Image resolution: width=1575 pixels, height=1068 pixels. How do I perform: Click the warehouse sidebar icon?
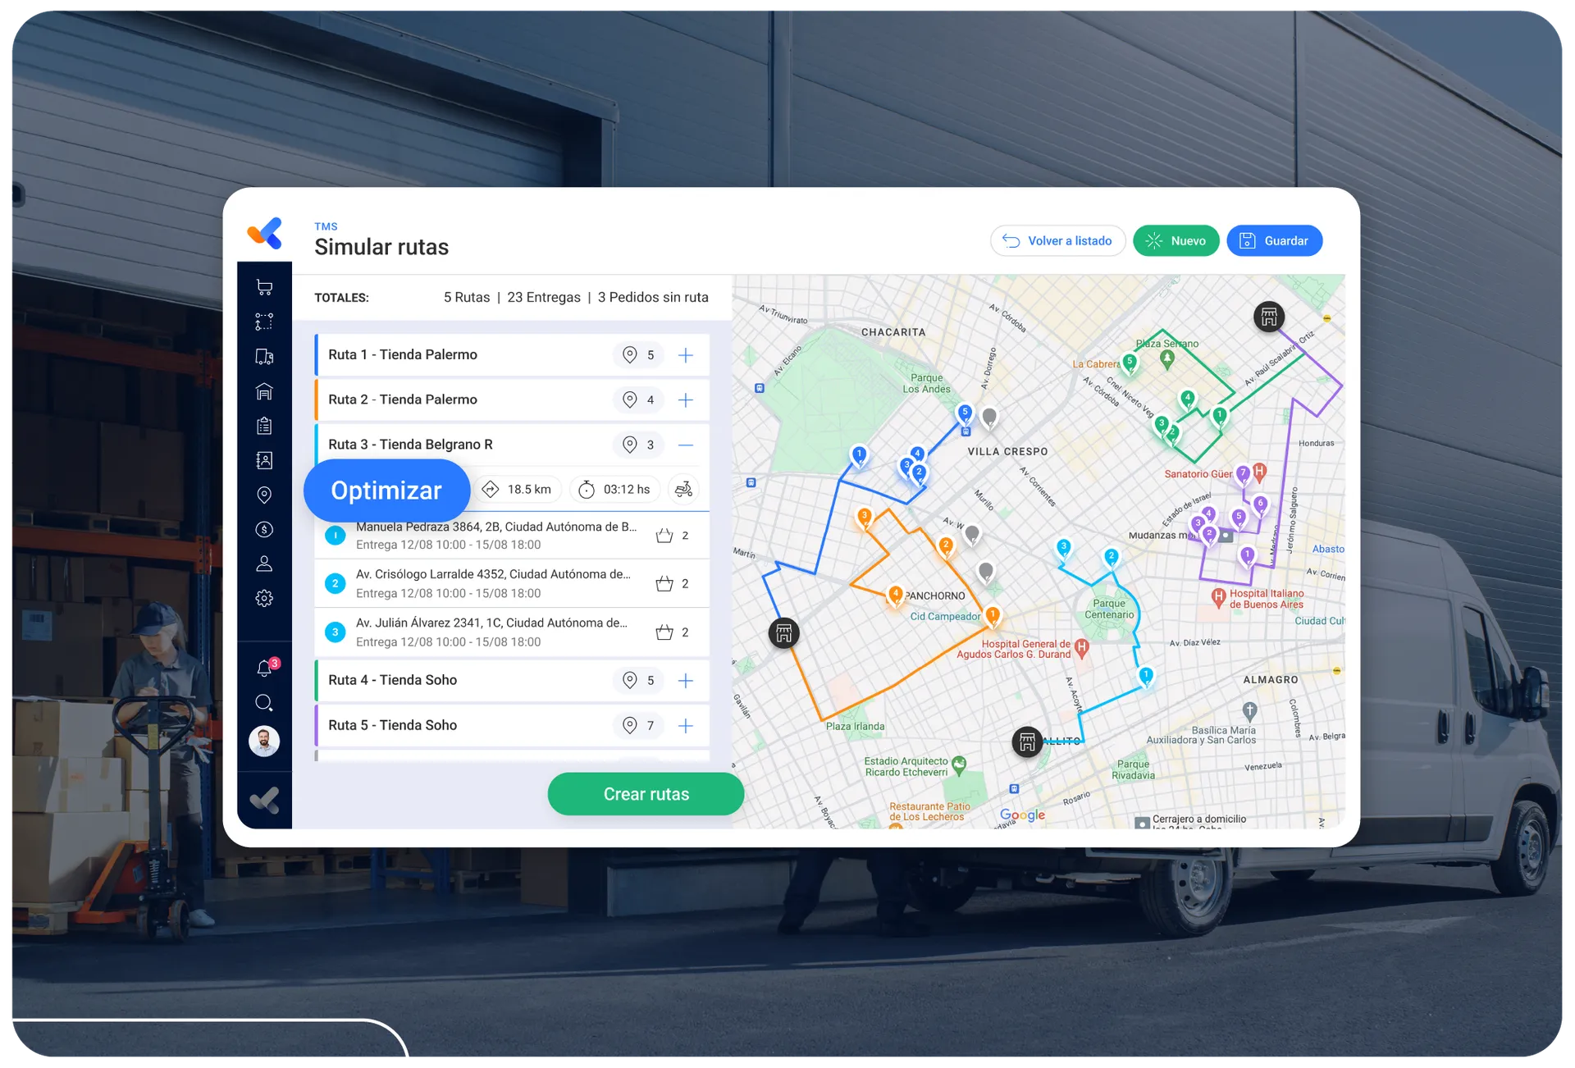click(264, 391)
